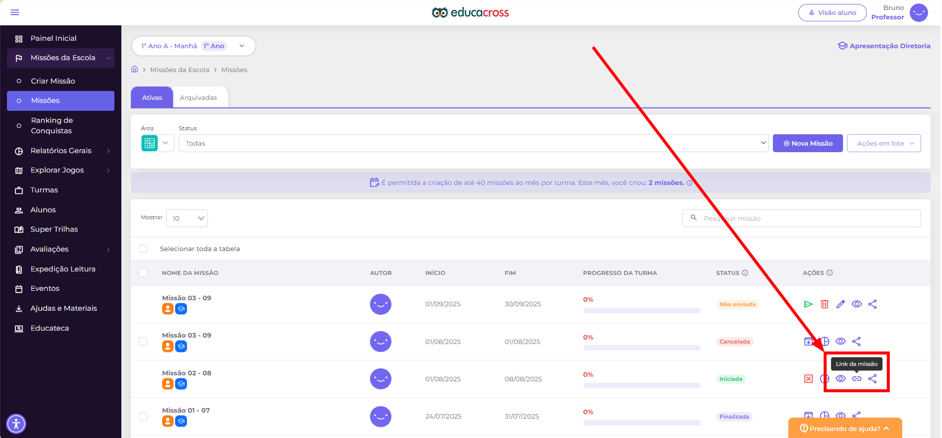Switch to the Ativas tab
Image resolution: width=942 pixels, height=438 pixels.
[x=152, y=97]
